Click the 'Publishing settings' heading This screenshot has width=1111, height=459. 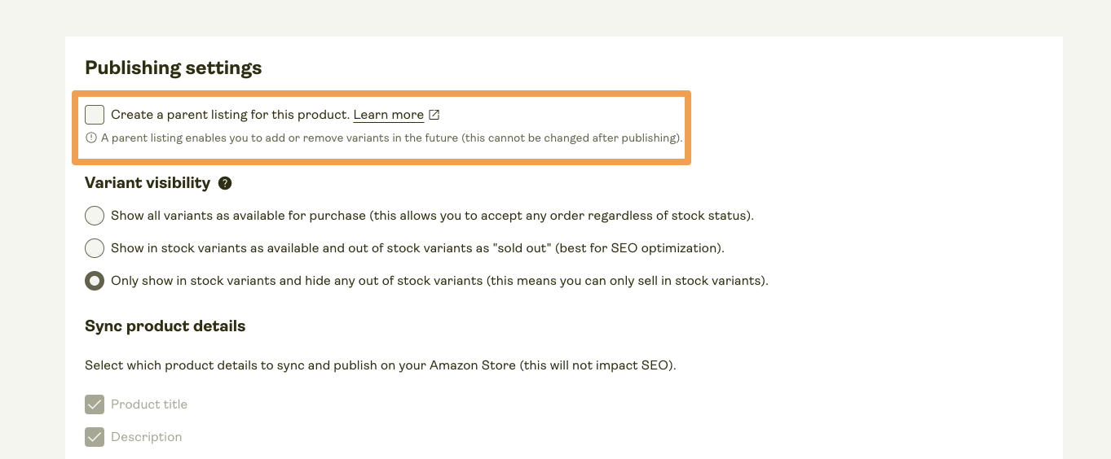(x=174, y=68)
